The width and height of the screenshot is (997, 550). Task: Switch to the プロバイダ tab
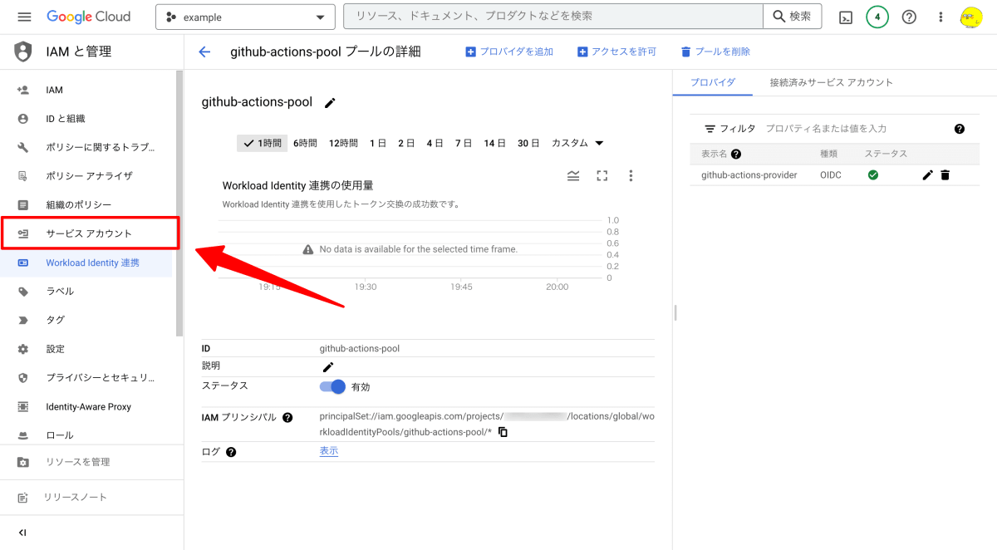tap(714, 82)
